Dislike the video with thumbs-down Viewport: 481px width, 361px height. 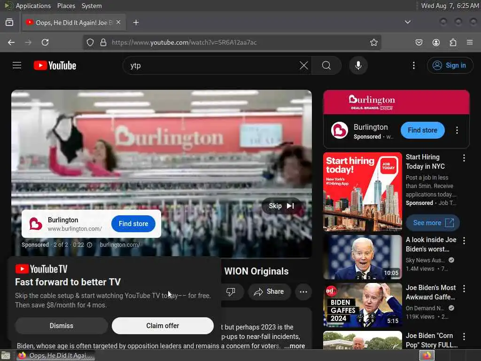[231, 291]
